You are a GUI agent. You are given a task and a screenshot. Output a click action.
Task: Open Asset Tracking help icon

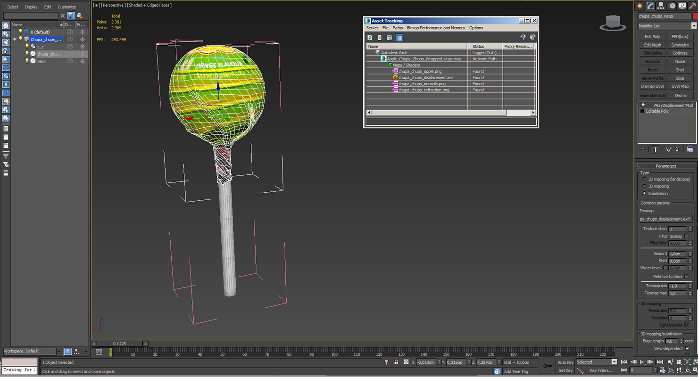(x=523, y=37)
